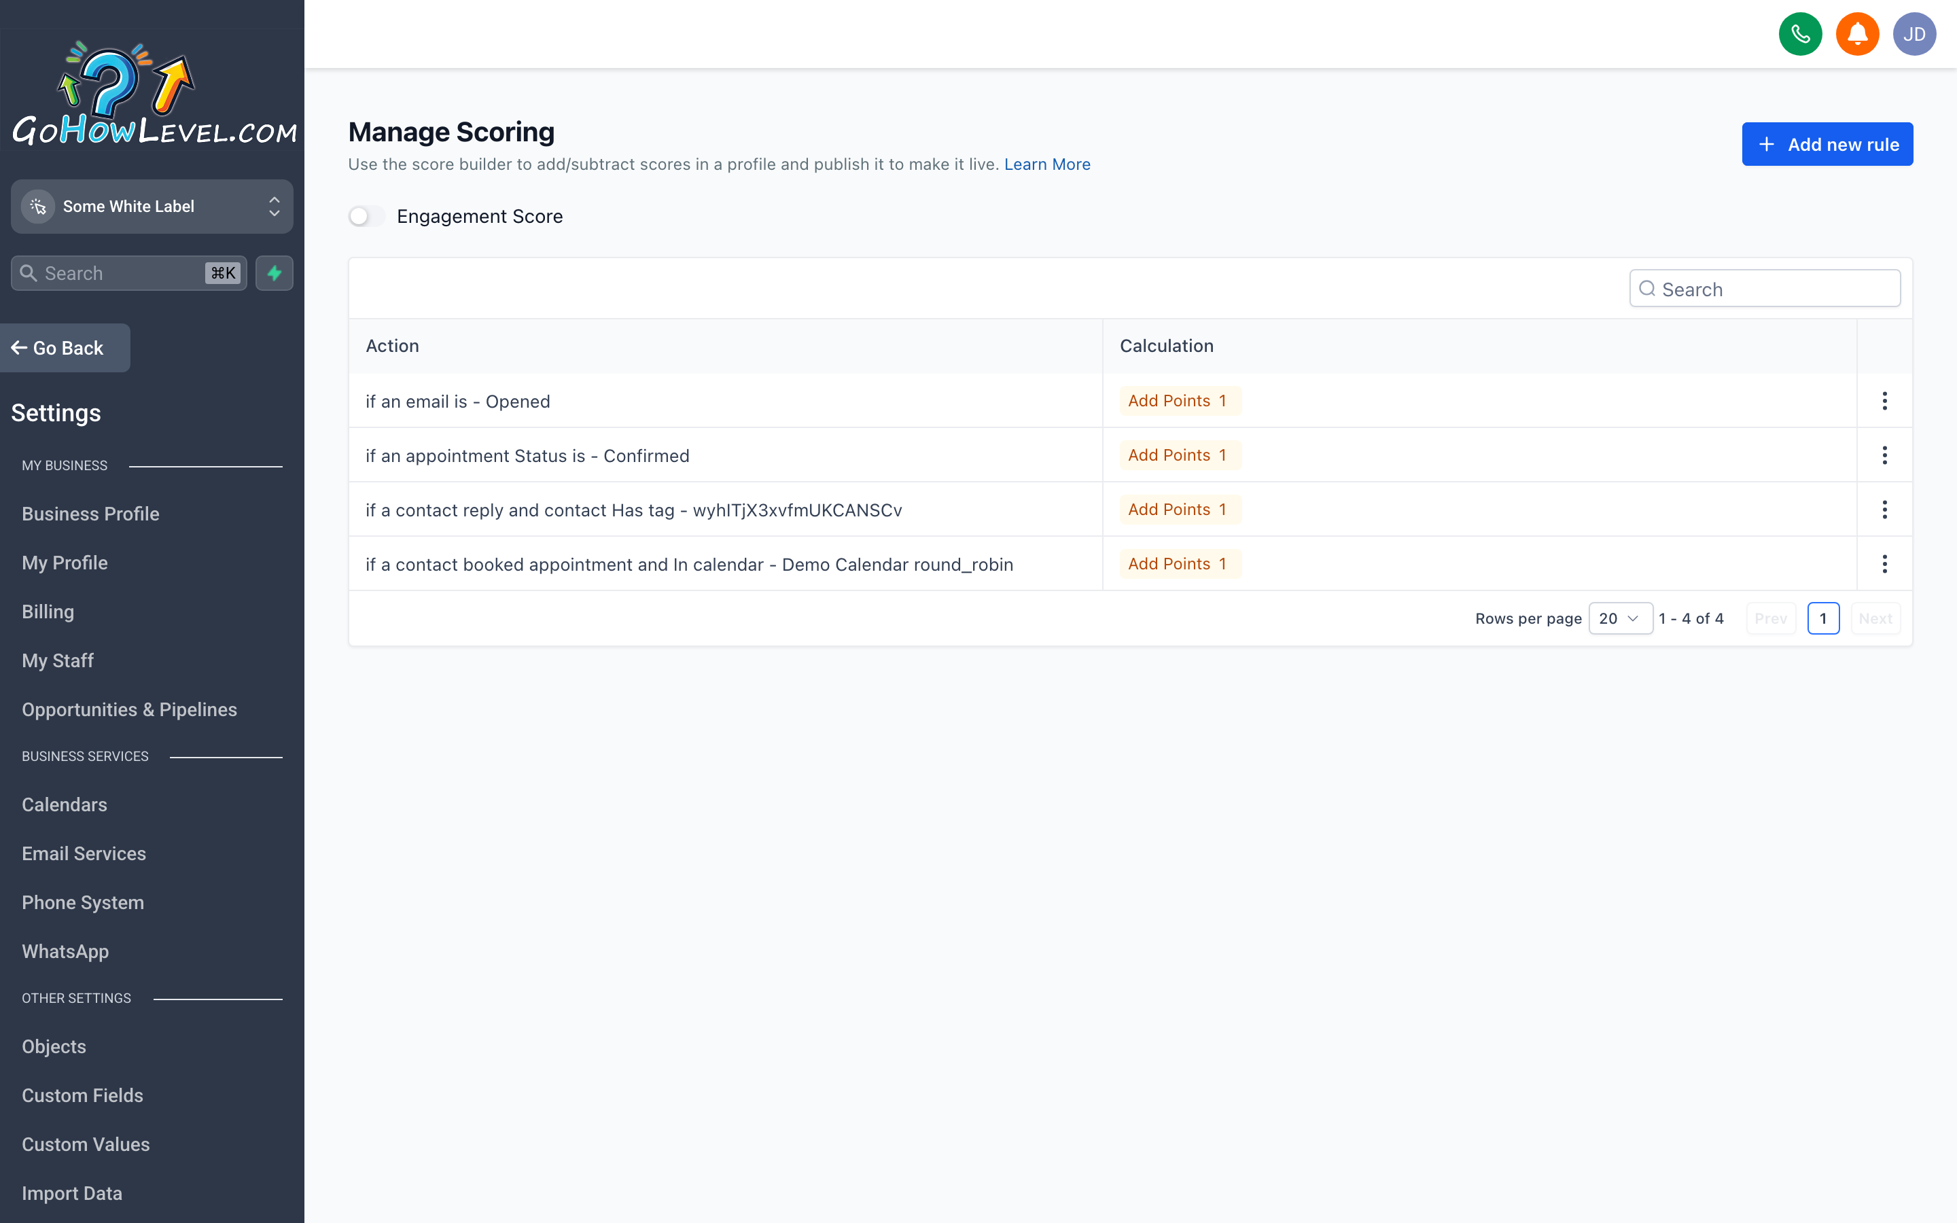Open Import Data settings
Viewport: 1957px width, 1223px height.
point(72,1193)
